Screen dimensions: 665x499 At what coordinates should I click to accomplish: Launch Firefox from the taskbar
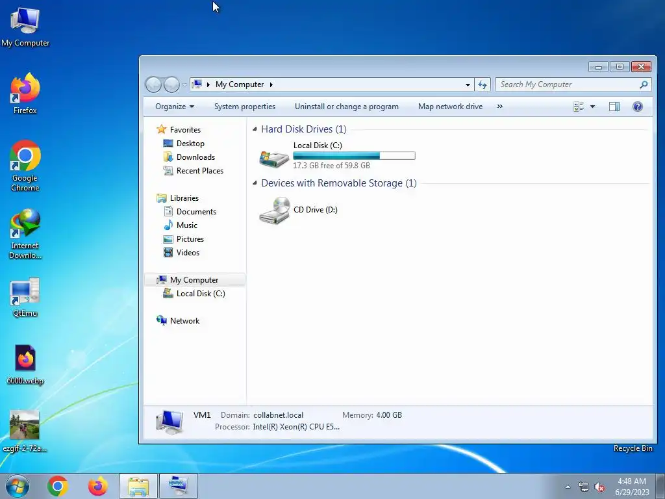[x=98, y=486]
